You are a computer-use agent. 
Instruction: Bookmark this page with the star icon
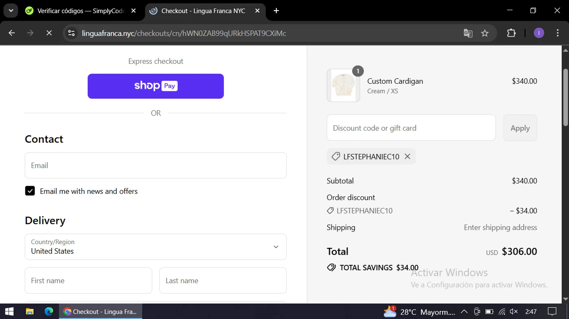click(485, 33)
